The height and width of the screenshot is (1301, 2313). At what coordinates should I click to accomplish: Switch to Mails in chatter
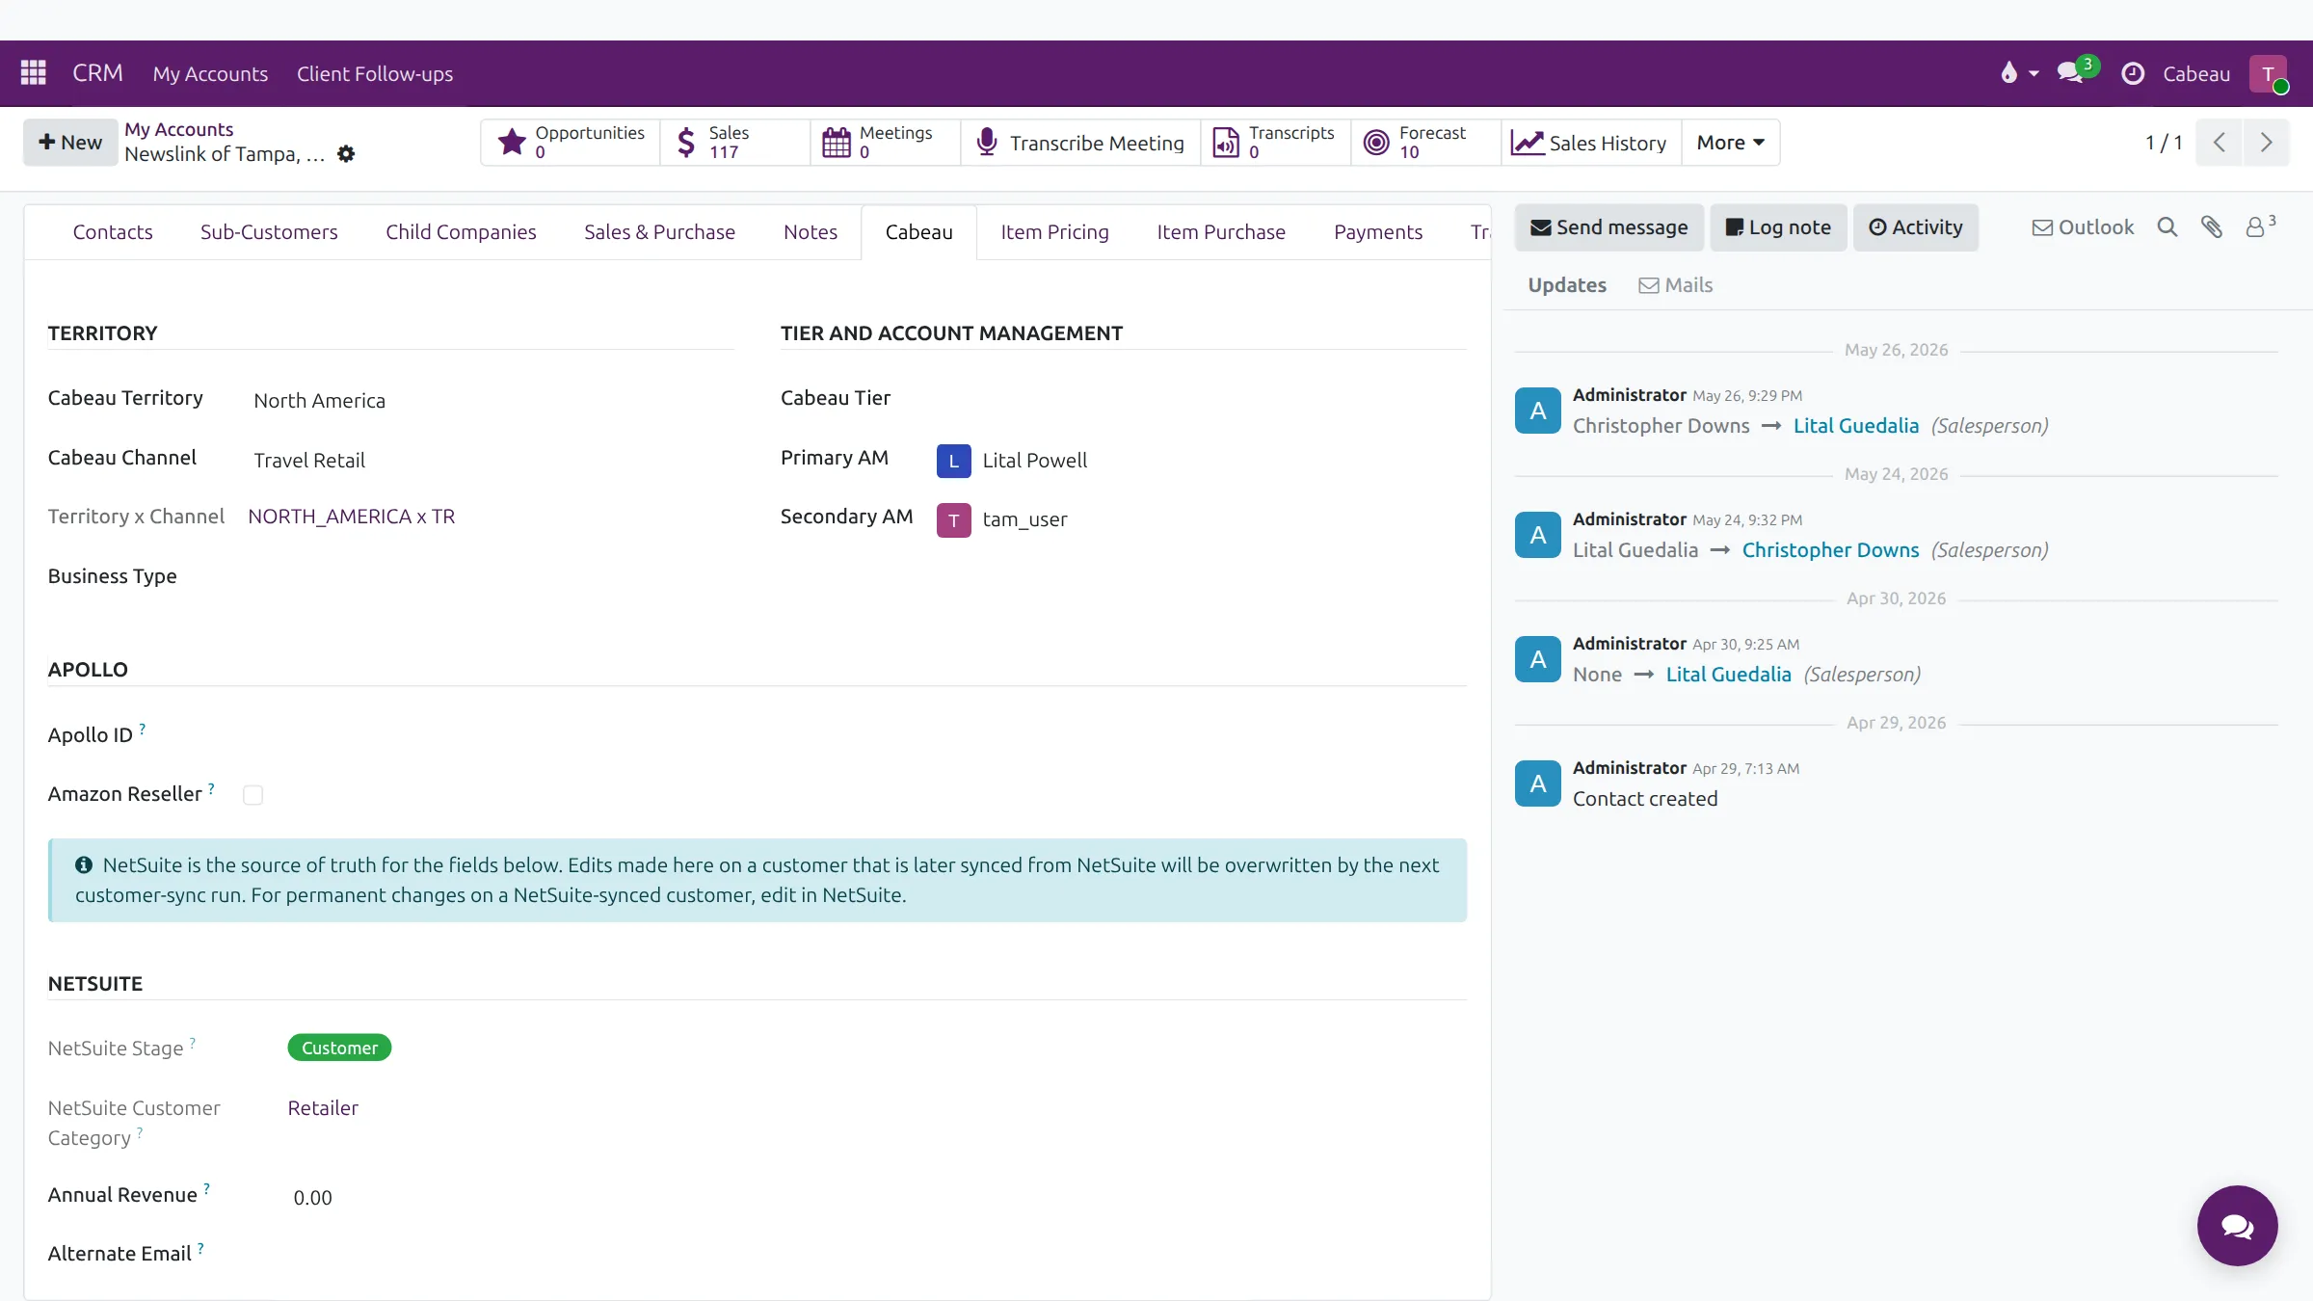tap(1676, 285)
